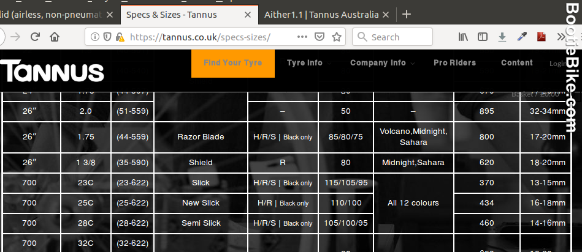Screen dimensions: 582x252
Task: Click the Tannus logo
Action: 52,72
